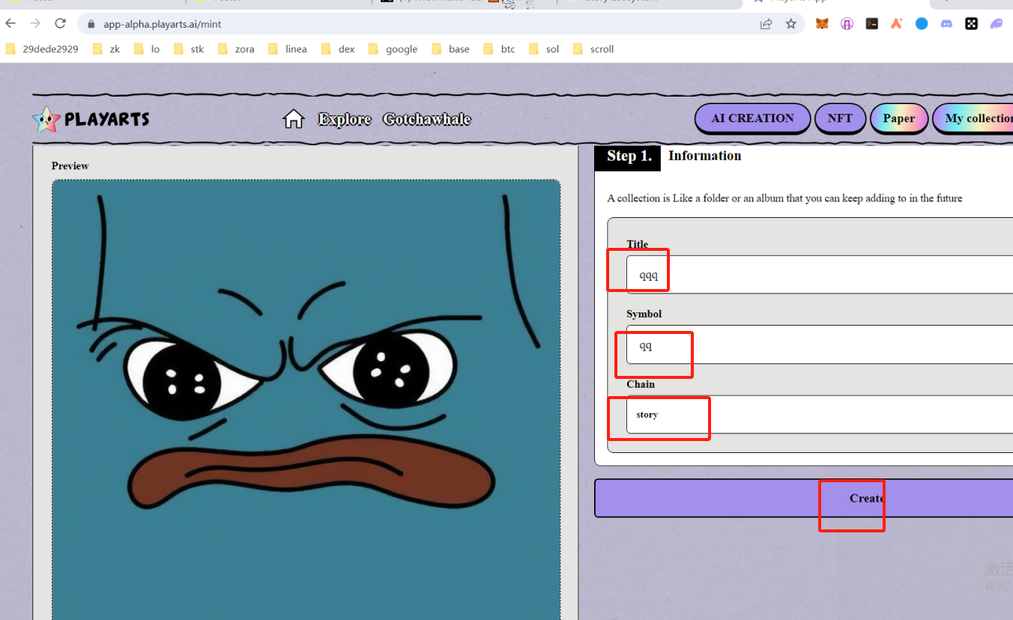This screenshot has height=620, width=1013.
Task: Open the Discord extension icon
Action: pos(947,24)
